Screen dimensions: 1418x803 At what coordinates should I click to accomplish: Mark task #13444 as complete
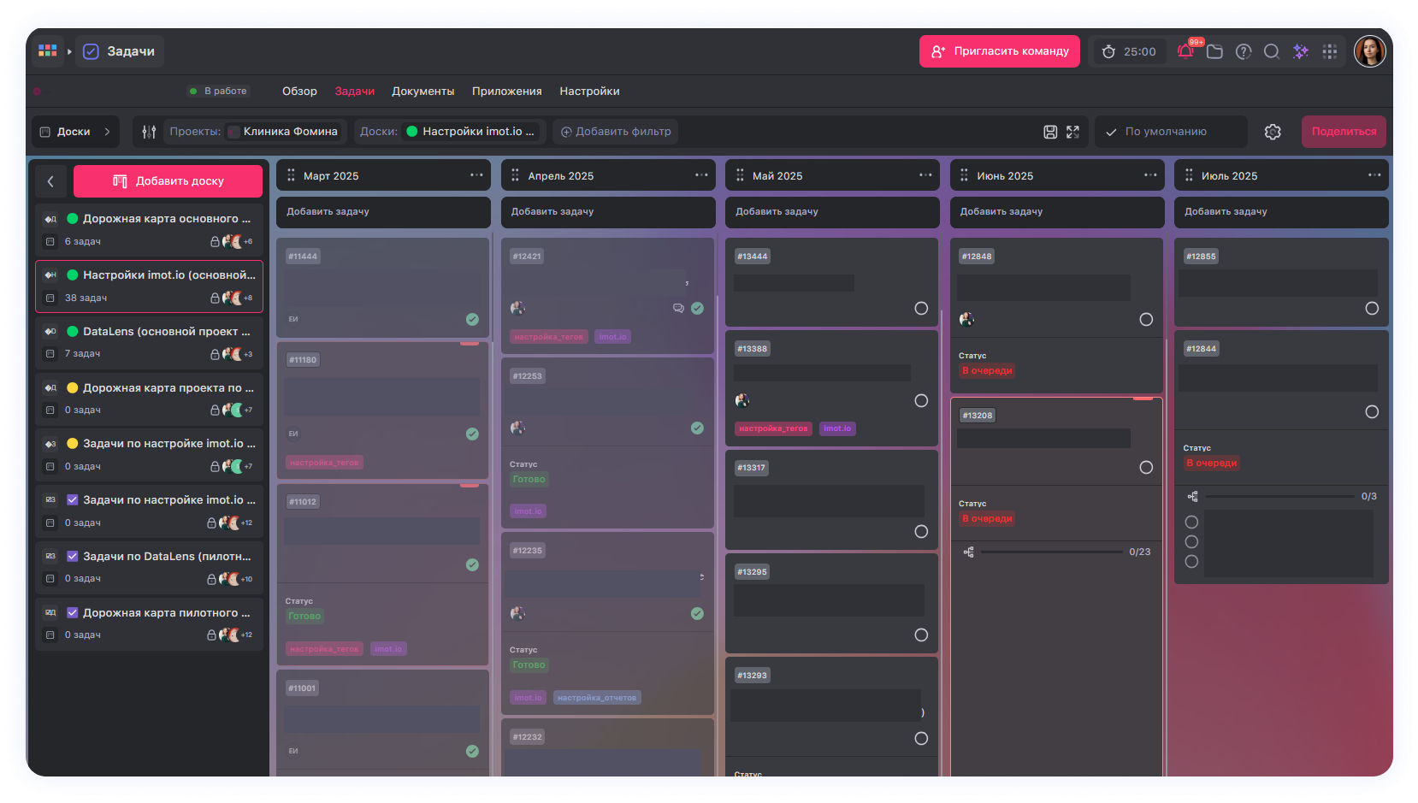[x=921, y=309]
